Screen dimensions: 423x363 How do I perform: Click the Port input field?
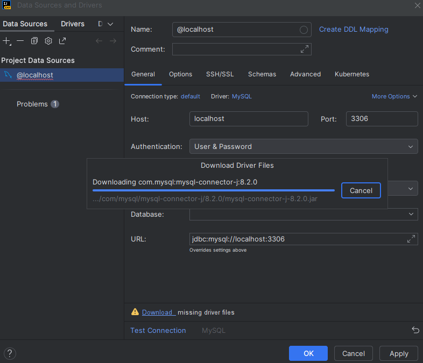(x=382, y=119)
